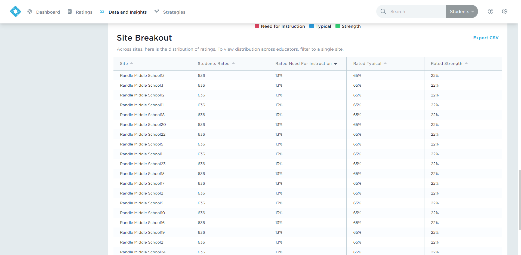Viewport: 521px width, 255px height.
Task: Open the help question mark icon
Action: [490, 11]
